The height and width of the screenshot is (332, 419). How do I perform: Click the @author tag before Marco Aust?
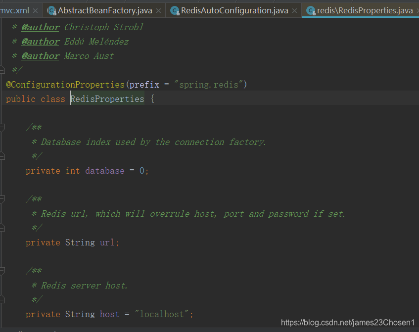[41, 56]
